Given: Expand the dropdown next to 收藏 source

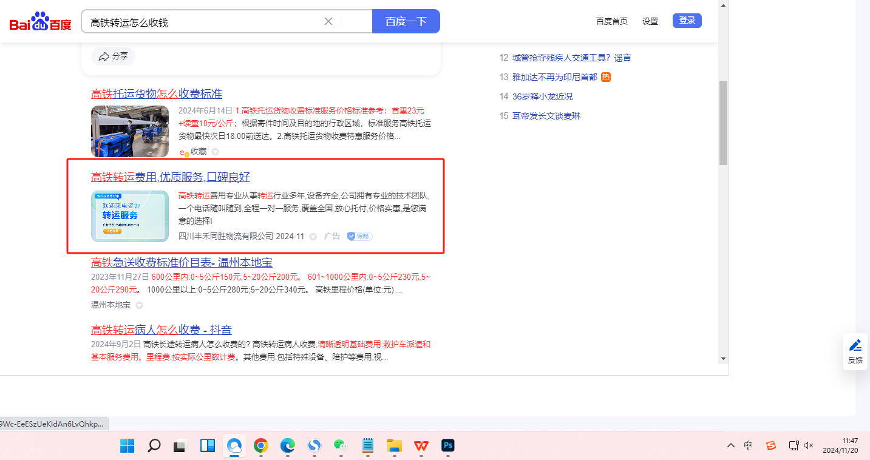Looking at the screenshot, I should 215,152.
